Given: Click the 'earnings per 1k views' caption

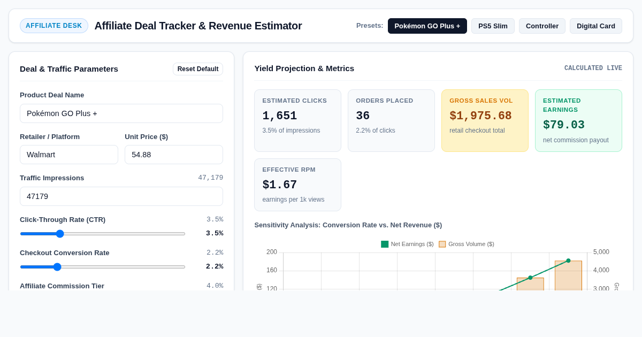Looking at the screenshot, I should (293, 200).
